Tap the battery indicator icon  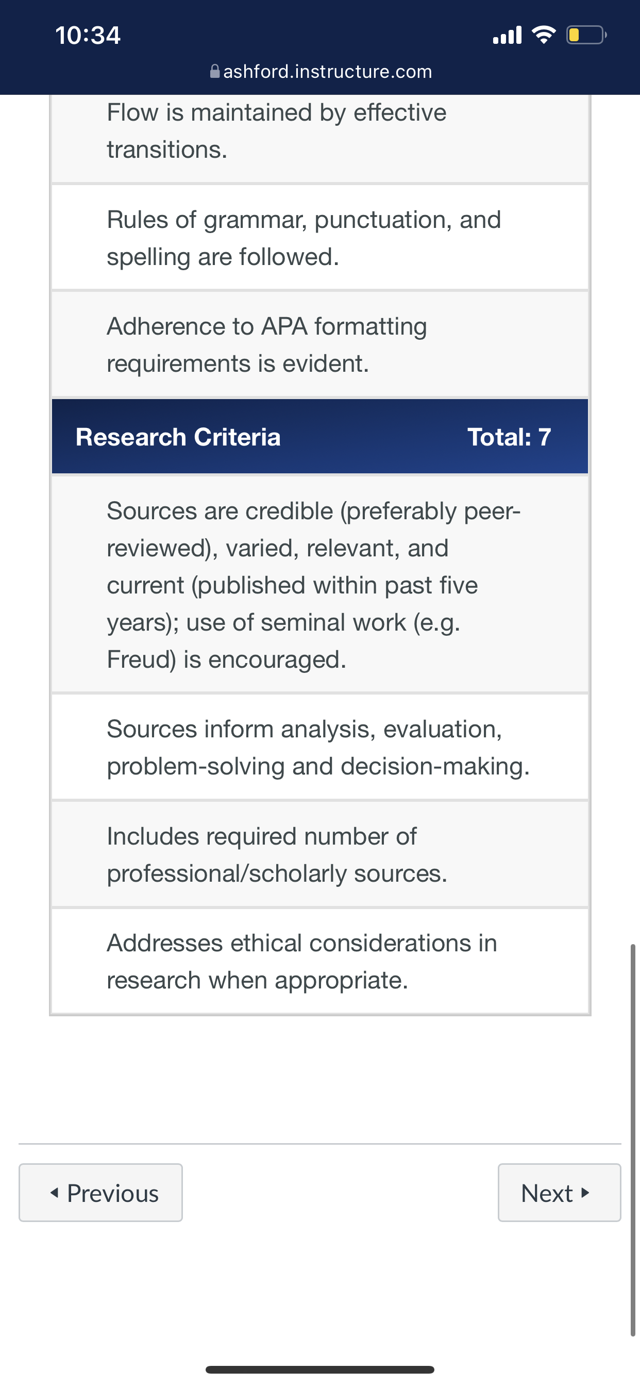pos(587,35)
